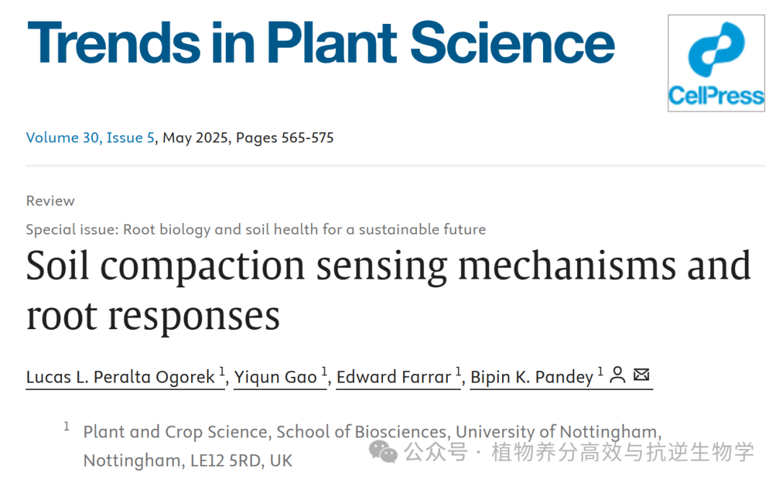Click author Edward Farrar's name

[393, 377]
